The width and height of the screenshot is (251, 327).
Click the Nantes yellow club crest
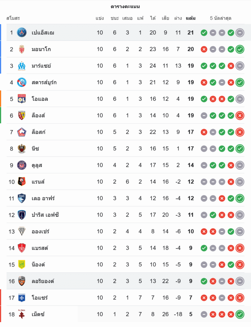(x=22, y=265)
